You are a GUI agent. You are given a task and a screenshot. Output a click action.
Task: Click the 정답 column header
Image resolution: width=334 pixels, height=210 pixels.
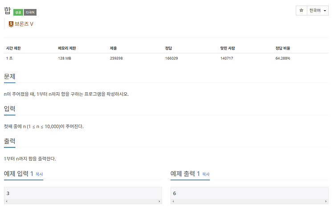click(x=168, y=48)
